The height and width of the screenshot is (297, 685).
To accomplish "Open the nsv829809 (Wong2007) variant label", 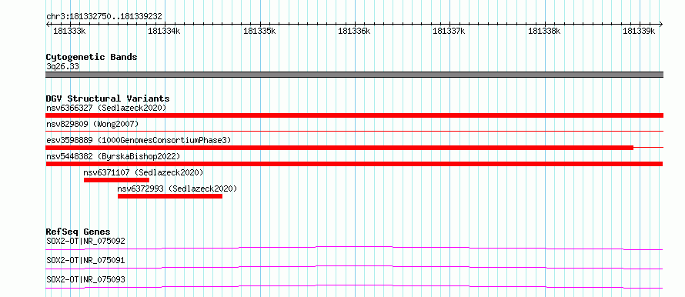I will click(92, 124).
